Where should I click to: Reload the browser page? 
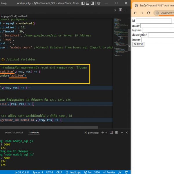point(149,13)
